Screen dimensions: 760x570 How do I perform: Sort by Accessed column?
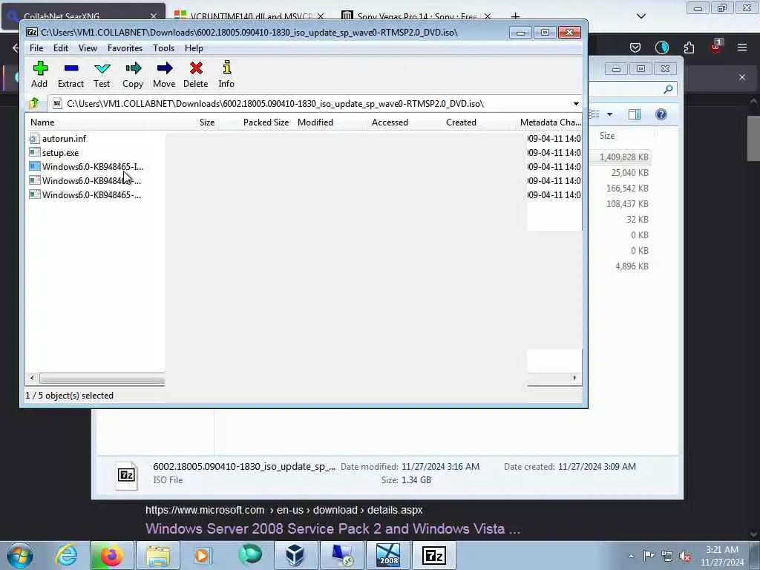[x=390, y=122]
